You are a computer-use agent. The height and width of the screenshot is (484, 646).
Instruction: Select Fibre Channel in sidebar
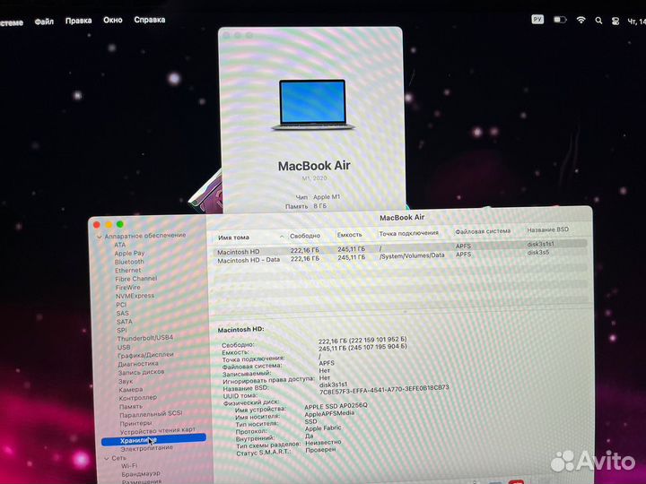pos(136,279)
